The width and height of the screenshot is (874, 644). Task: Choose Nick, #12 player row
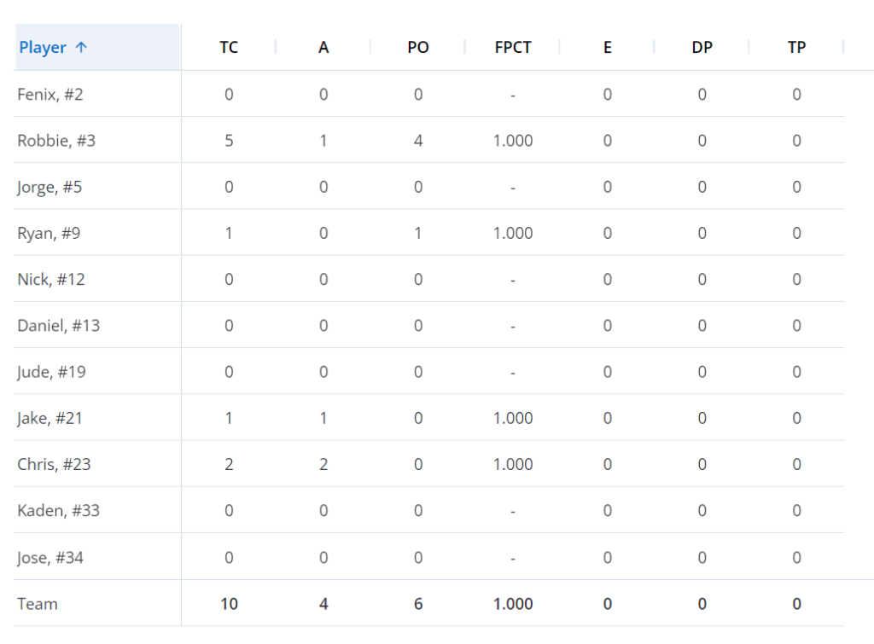tap(51, 279)
